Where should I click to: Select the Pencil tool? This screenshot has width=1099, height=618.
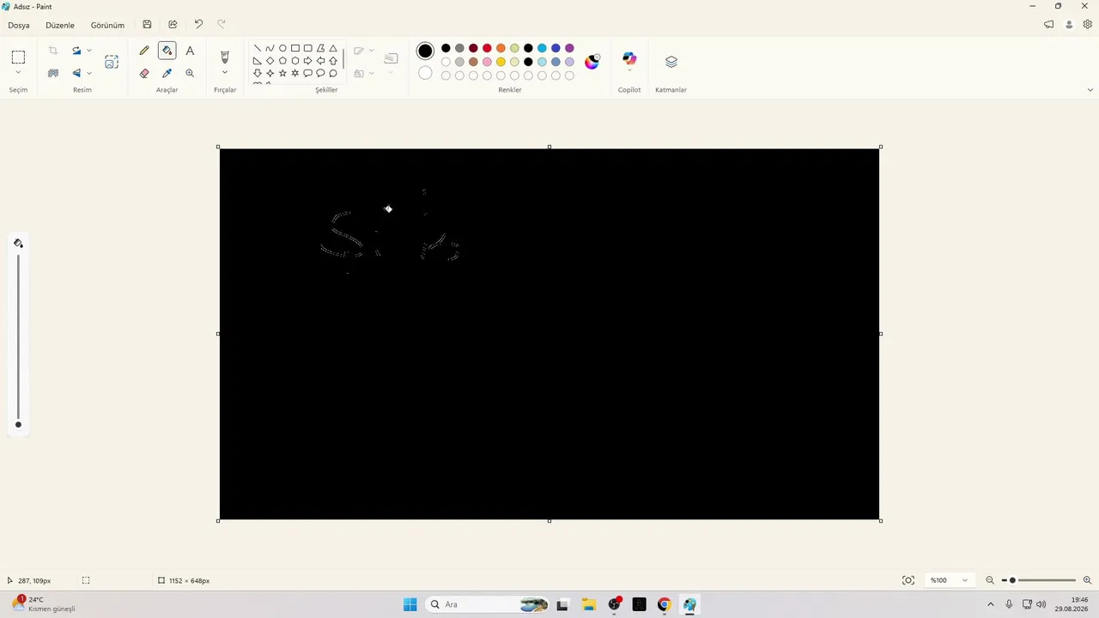pyautogui.click(x=144, y=51)
